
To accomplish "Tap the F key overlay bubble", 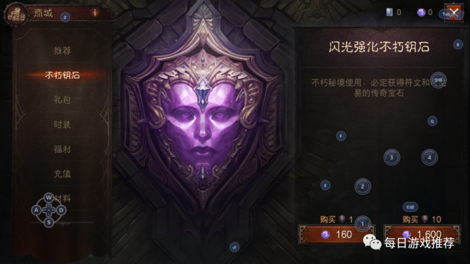I will point(341,136).
